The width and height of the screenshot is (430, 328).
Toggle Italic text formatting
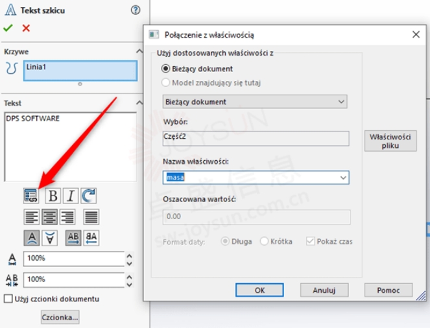coord(71,196)
